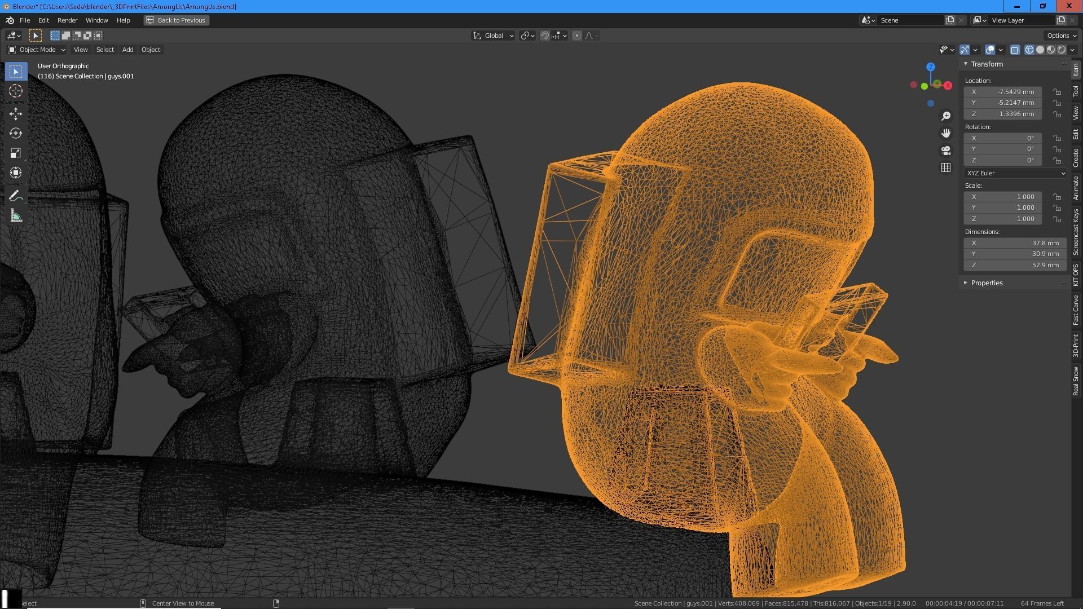The width and height of the screenshot is (1083, 609).
Task: Open the object visibility and selectability dropdown
Action: coord(947,50)
